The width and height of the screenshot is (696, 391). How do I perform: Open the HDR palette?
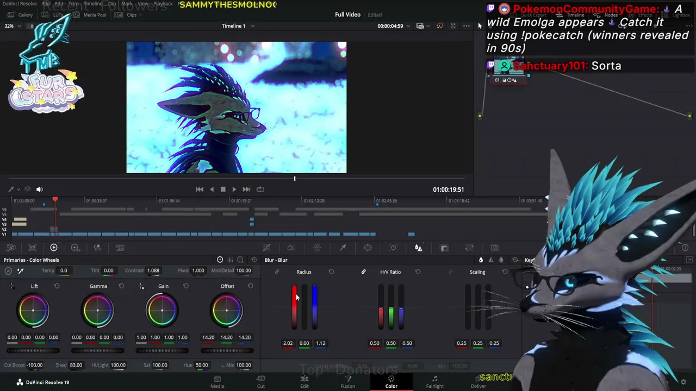pos(75,248)
